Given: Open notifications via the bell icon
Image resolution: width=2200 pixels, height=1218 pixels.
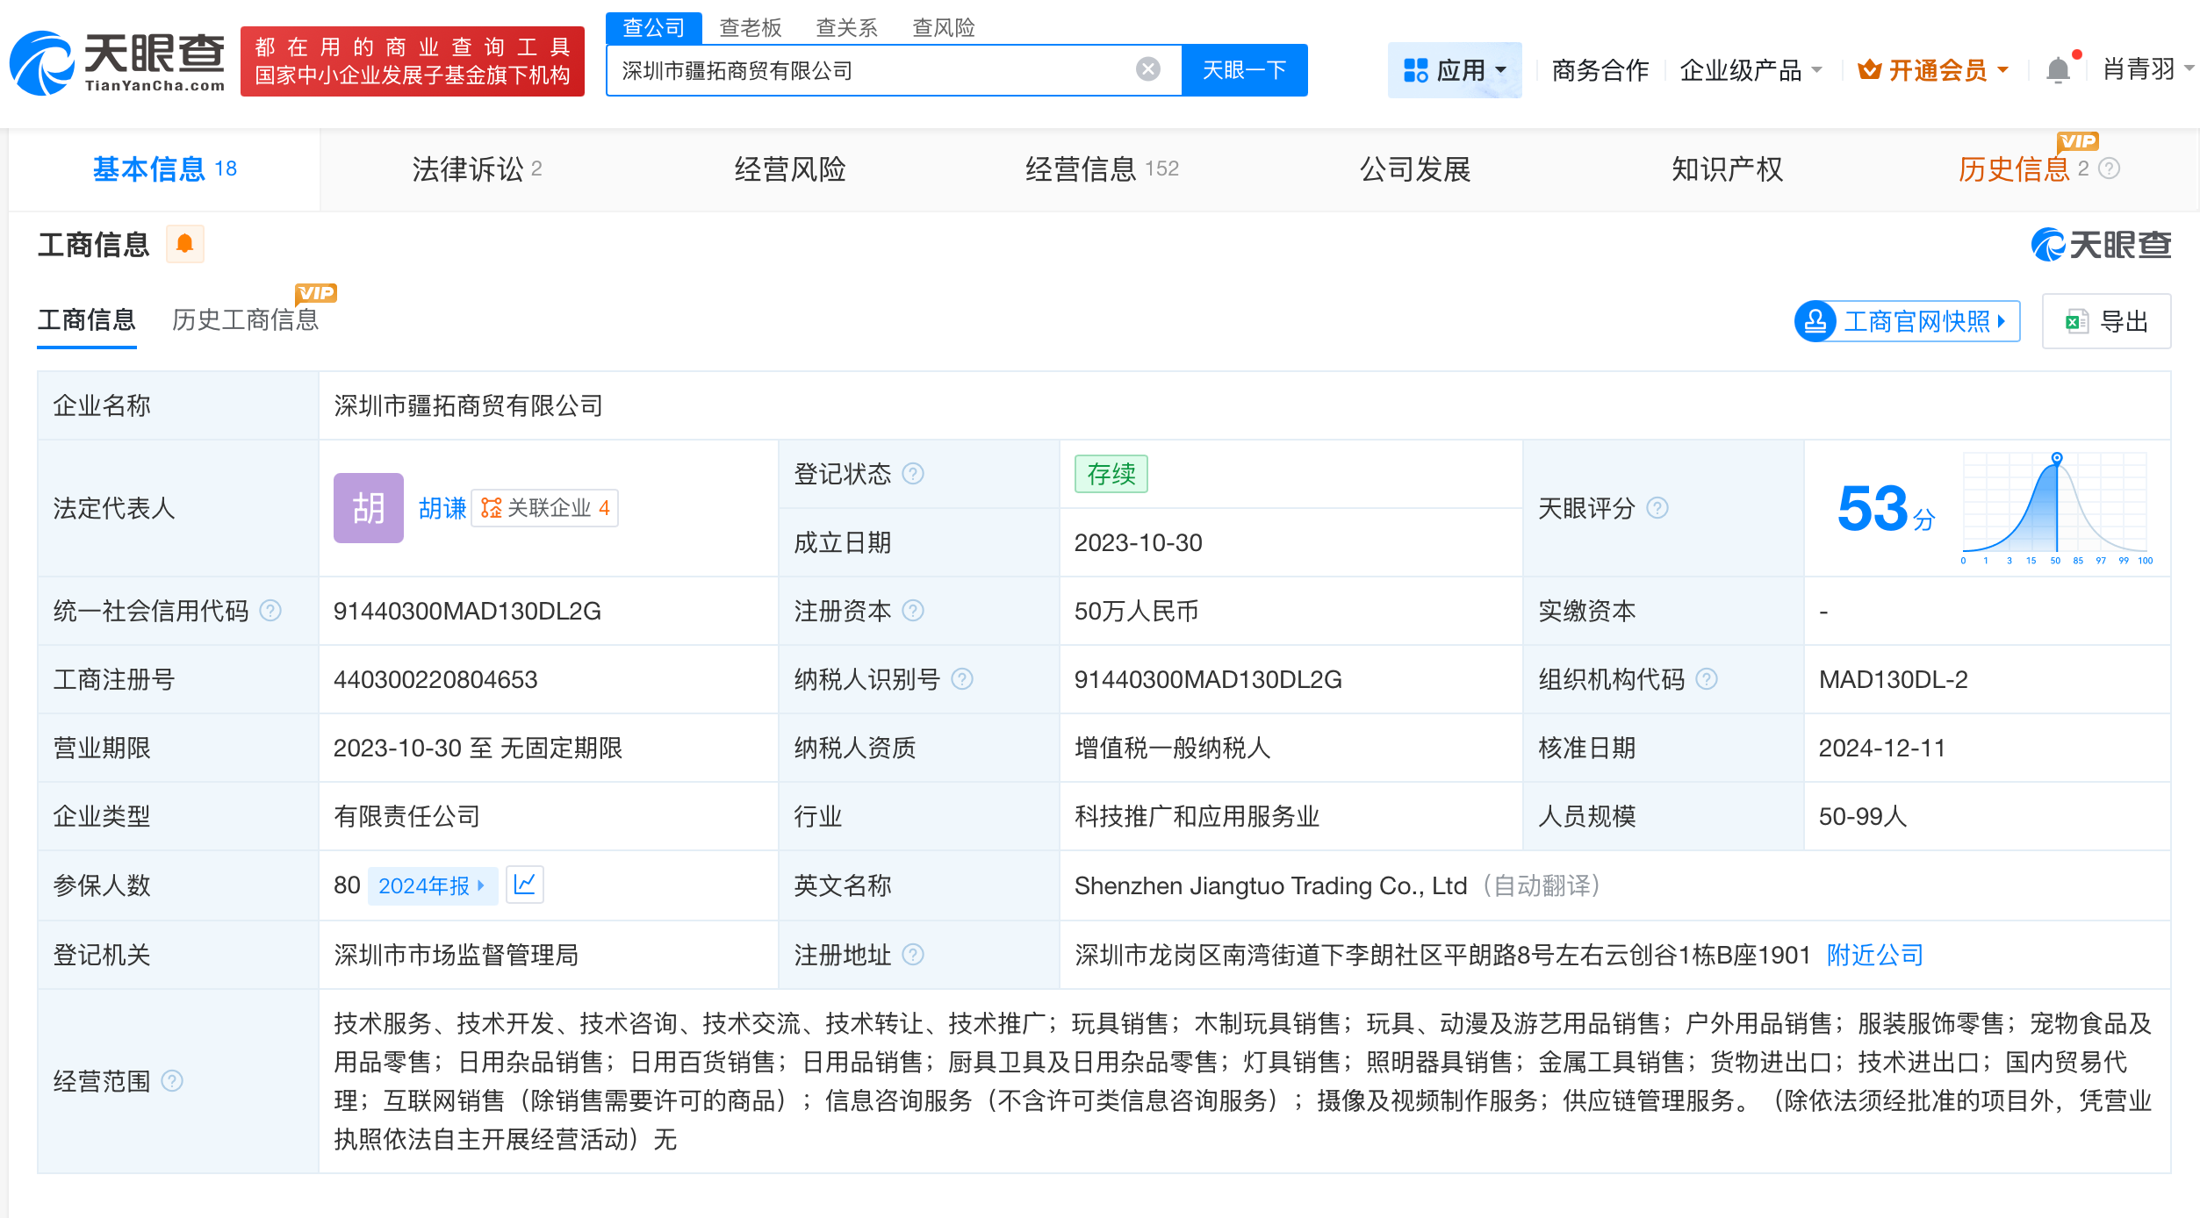Looking at the screenshot, I should 2056,69.
